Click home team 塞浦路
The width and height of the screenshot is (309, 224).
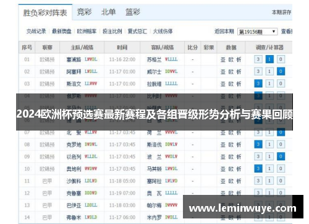click(74, 59)
